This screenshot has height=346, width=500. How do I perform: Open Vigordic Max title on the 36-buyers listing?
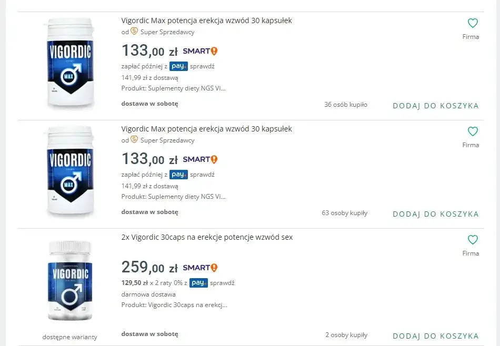206,21
